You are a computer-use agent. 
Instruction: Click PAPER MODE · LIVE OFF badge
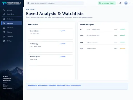(107, 3)
